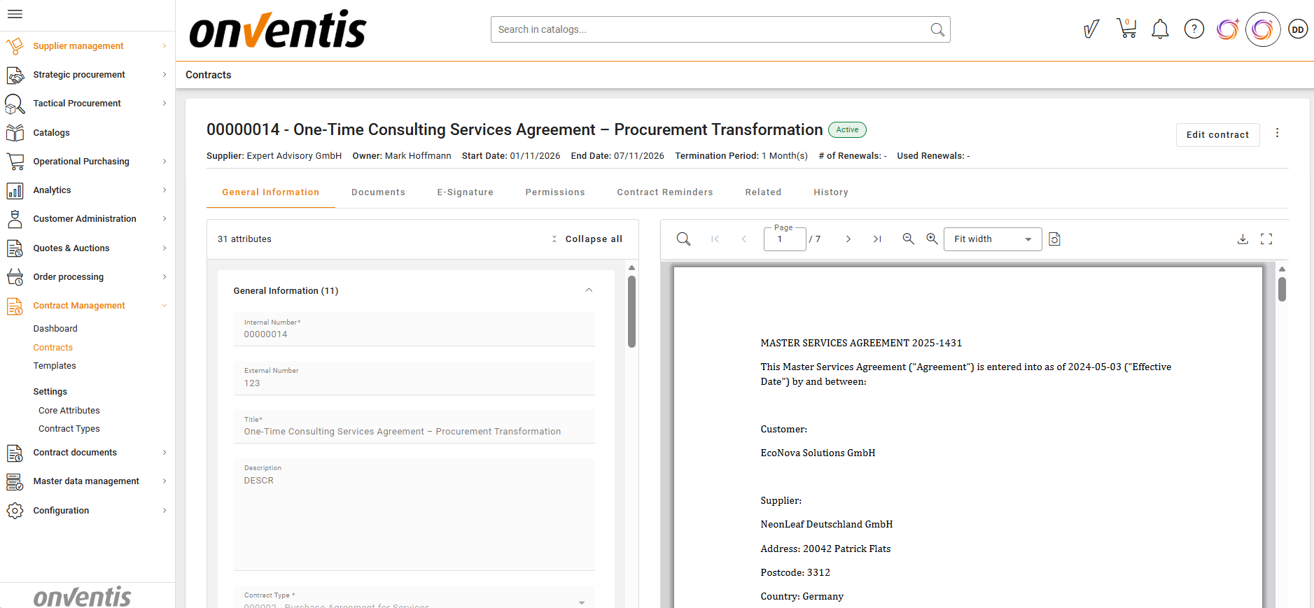Download the contract document

1243,239
